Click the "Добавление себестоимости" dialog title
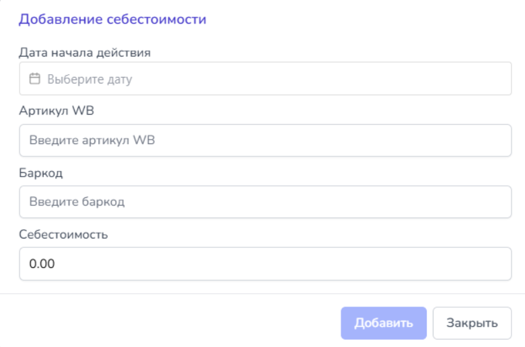This screenshot has height=347, width=525. click(x=112, y=20)
